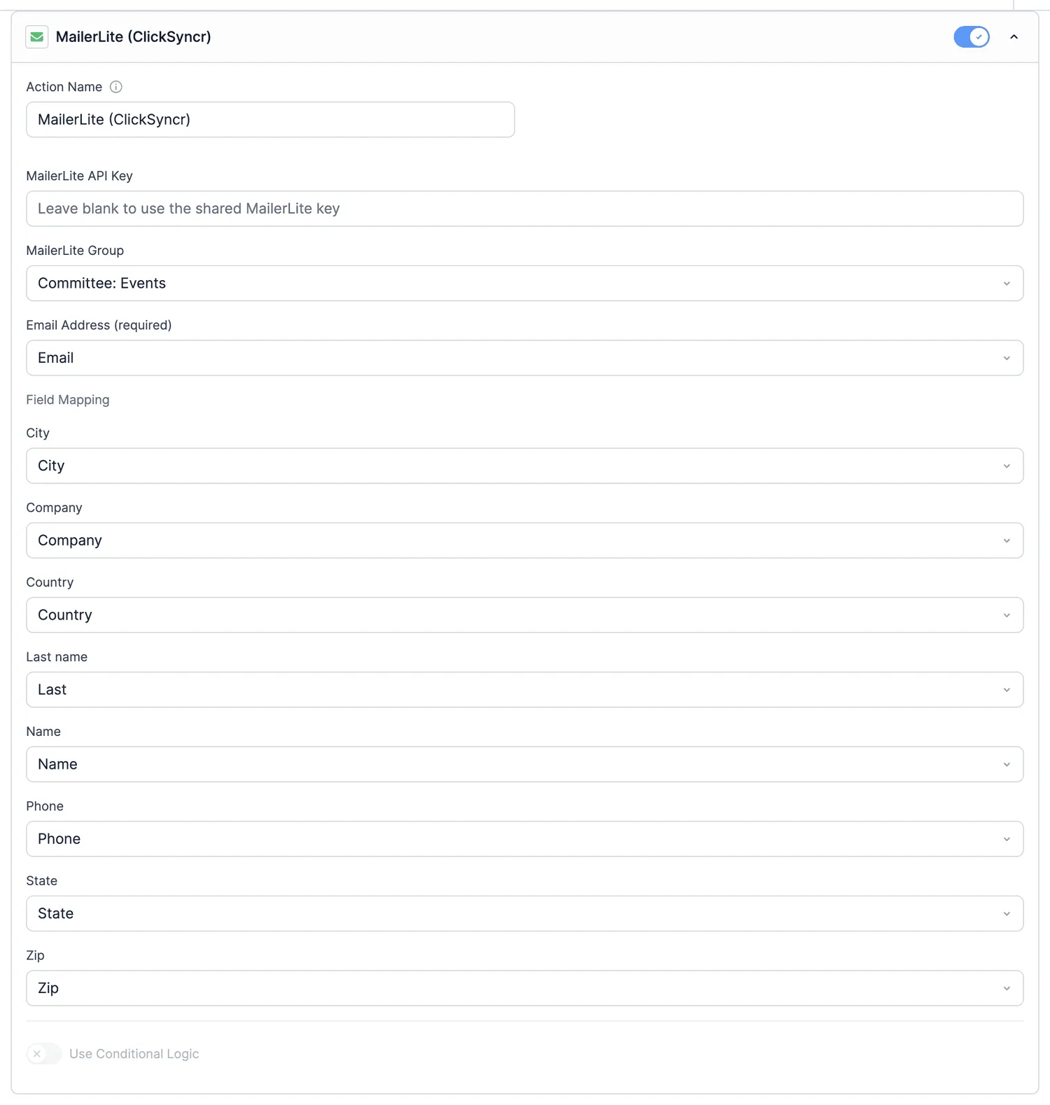Open the Company field mapping dropdown
The height and width of the screenshot is (1105, 1050).
[525, 541]
